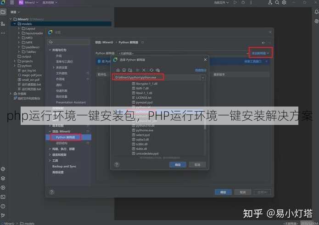Open the MinerU project dropdown in title bar
Viewport: 319px width, 225px height.
tap(28, 2)
